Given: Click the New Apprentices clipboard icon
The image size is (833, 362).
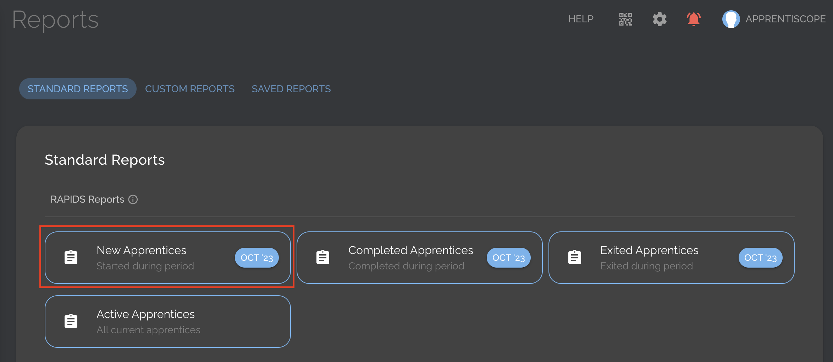Looking at the screenshot, I should pyautogui.click(x=71, y=256).
